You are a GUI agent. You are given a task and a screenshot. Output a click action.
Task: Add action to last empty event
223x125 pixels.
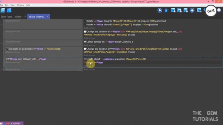(89, 69)
